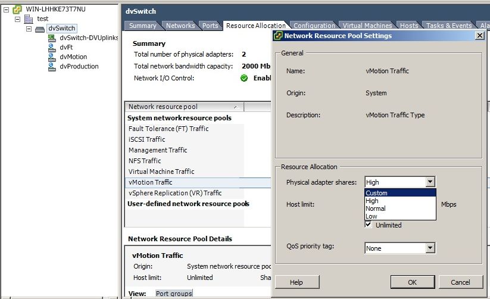Click the Cancel button
This screenshot has height=299, width=490.
coord(461,282)
